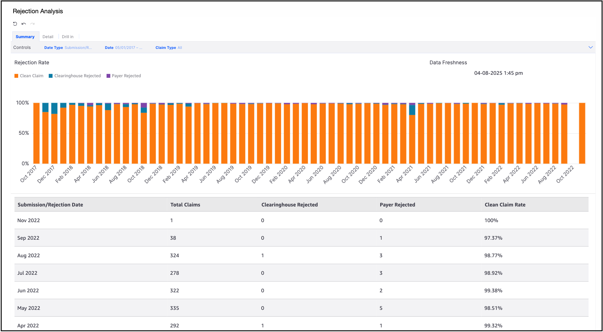
Task: Click the 98.92% clean claim rate
Action: tap(493, 273)
